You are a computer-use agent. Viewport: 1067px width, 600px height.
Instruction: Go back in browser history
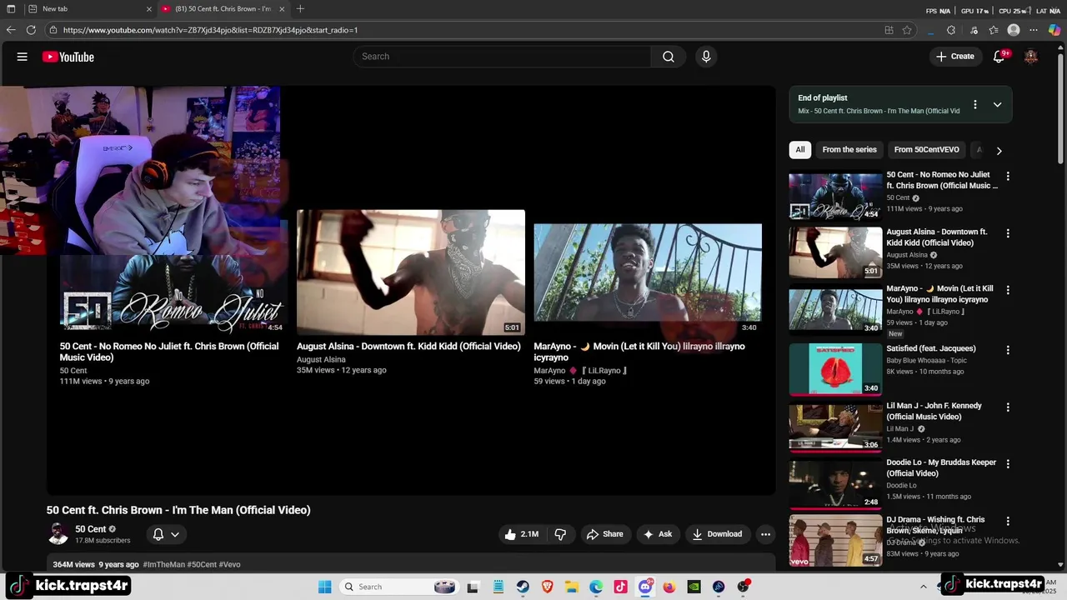(11, 30)
